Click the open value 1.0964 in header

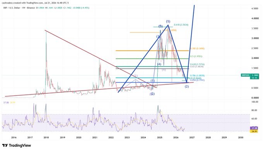click(x=41, y=8)
